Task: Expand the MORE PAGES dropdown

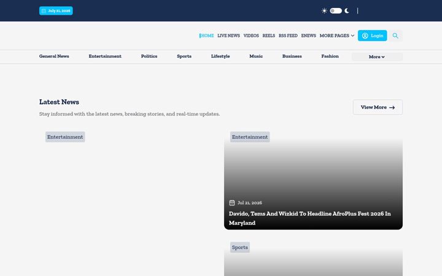Action: (x=337, y=36)
